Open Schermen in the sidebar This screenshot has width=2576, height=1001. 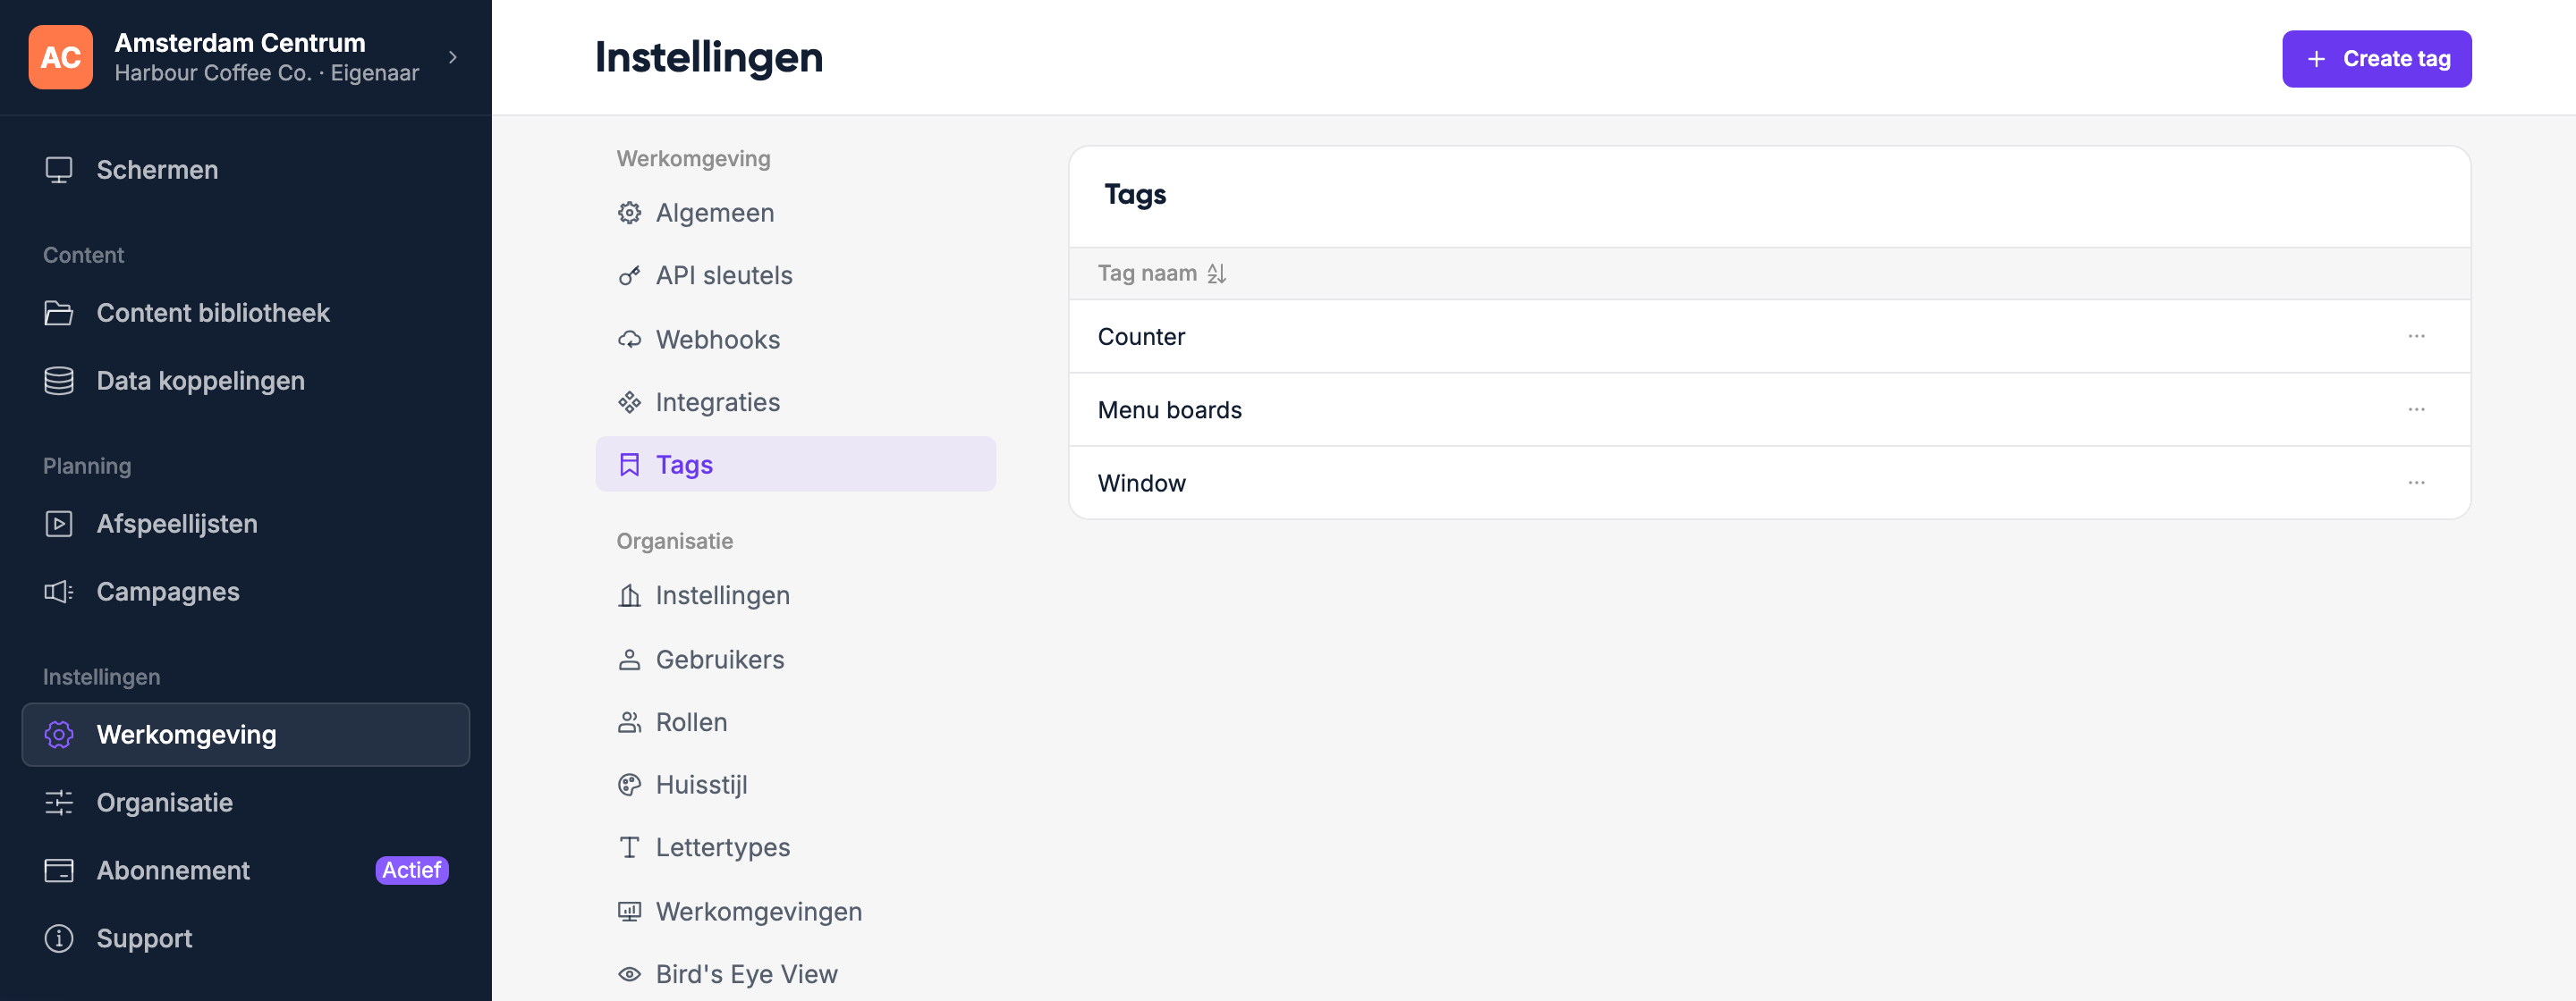click(245, 170)
